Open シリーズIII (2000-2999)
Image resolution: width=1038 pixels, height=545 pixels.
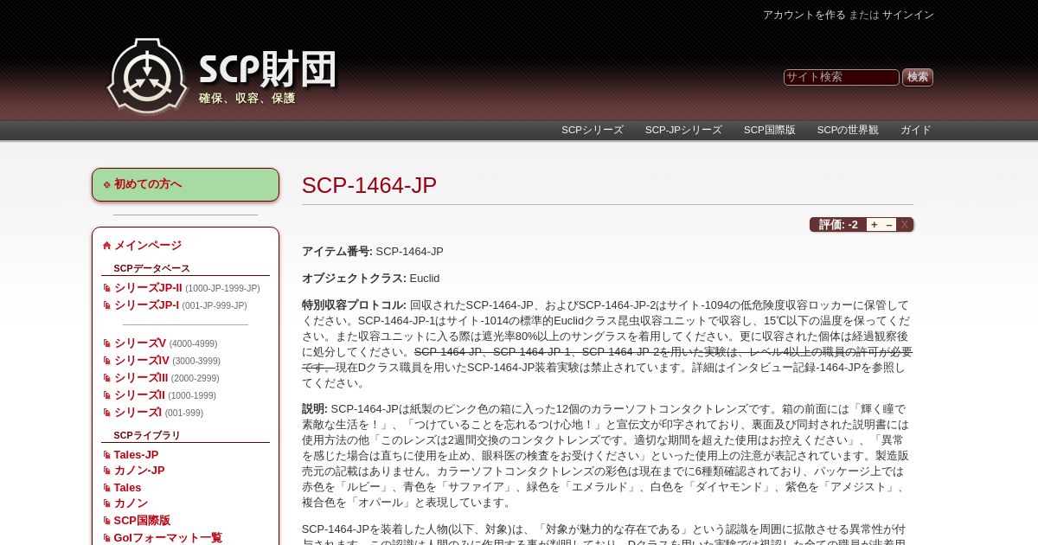(141, 378)
